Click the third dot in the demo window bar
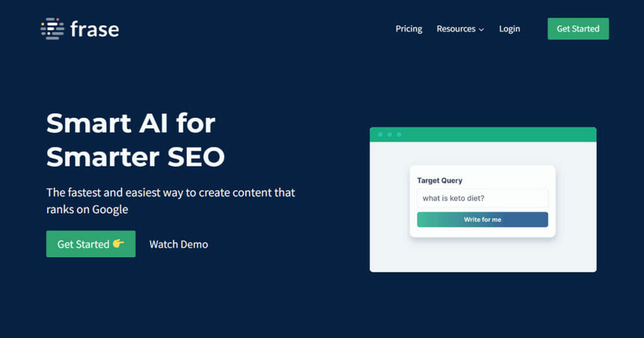Viewport: 644px width, 338px height. click(399, 134)
